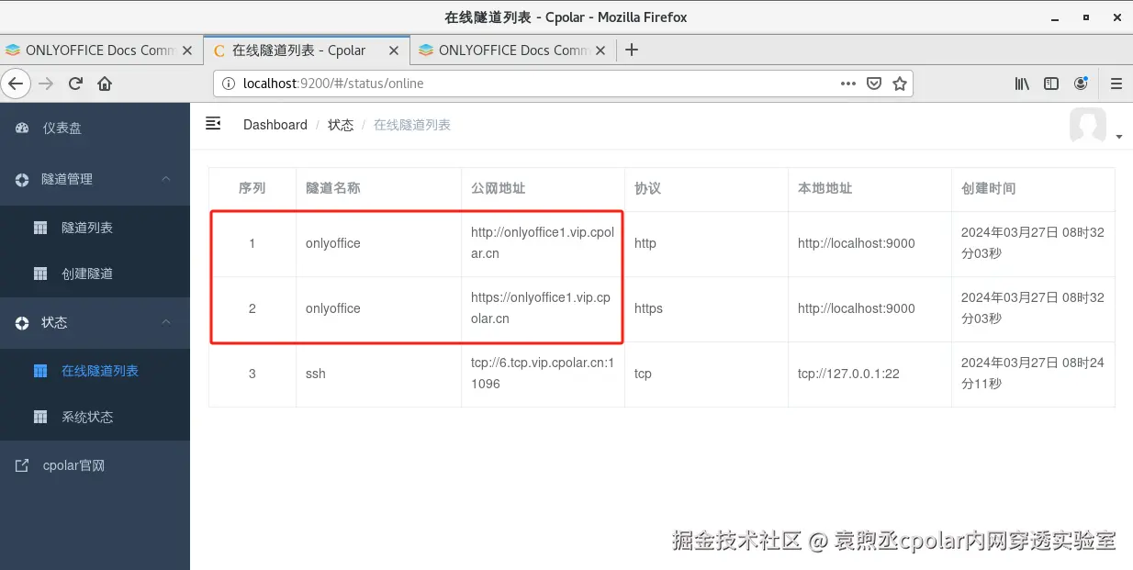This screenshot has width=1133, height=570.
Task: Maximize the Firefox window
Action: point(1085,17)
